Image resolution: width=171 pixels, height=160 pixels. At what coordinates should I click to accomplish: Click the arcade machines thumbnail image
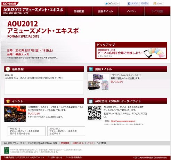[98, 82]
